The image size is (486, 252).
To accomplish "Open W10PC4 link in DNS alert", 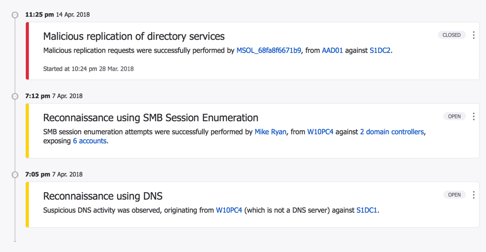I will [229, 210].
